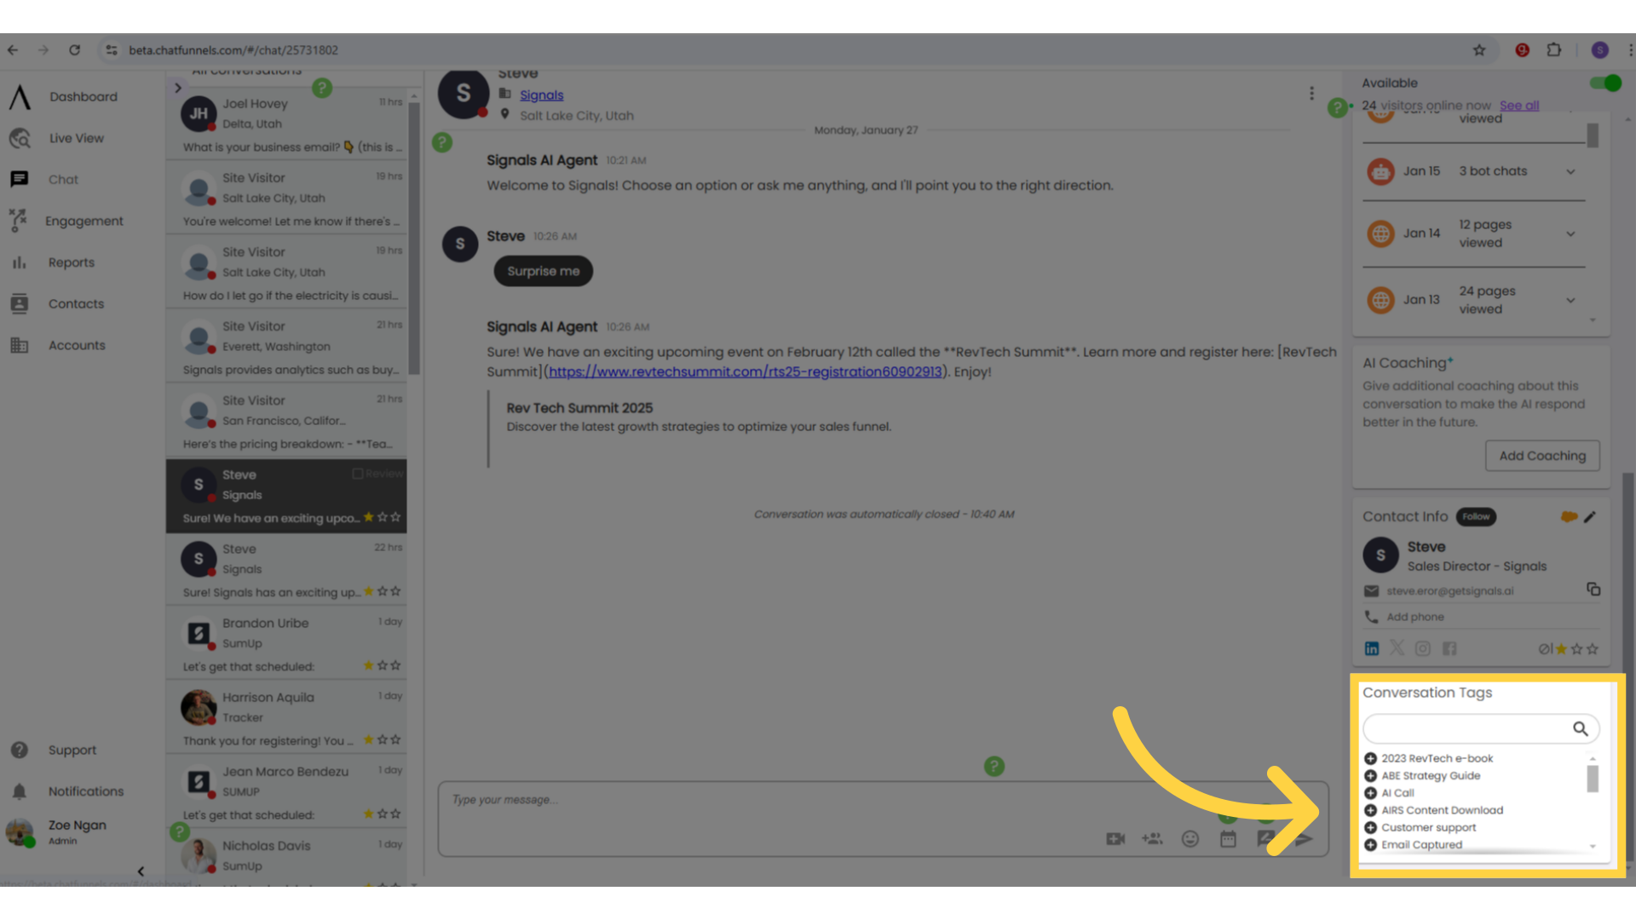Add the Customer support tag

pos(1370,828)
